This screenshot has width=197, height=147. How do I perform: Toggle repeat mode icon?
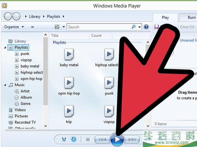[74, 139]
